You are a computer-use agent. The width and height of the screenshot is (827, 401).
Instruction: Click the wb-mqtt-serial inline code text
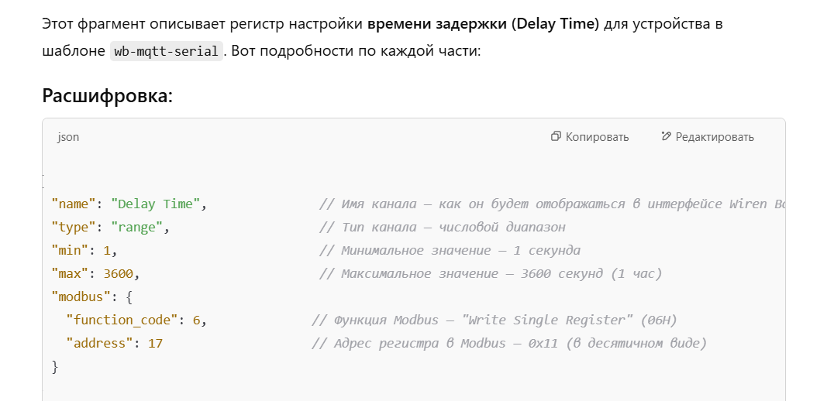(166, 52)
